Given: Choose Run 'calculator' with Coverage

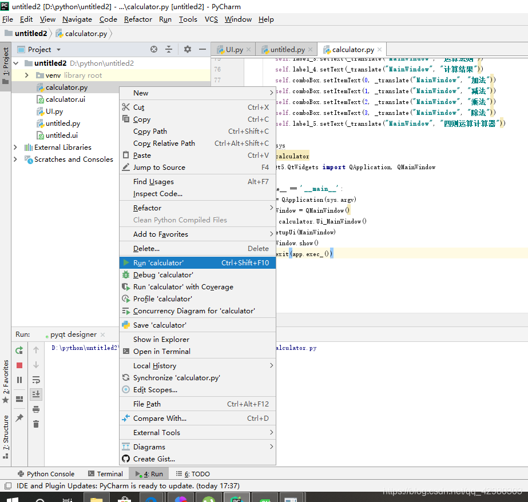Looking at the screenshot, I should coord(198,286).
